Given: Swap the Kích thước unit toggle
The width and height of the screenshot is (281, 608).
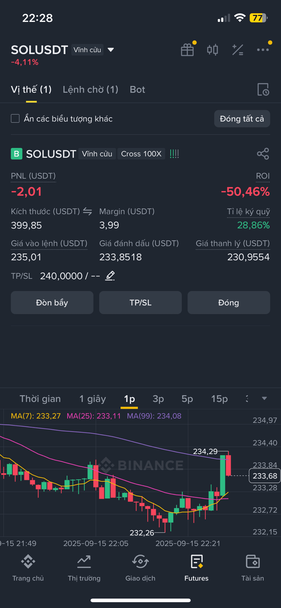Looking at the screenshot, I should [88, 211].
